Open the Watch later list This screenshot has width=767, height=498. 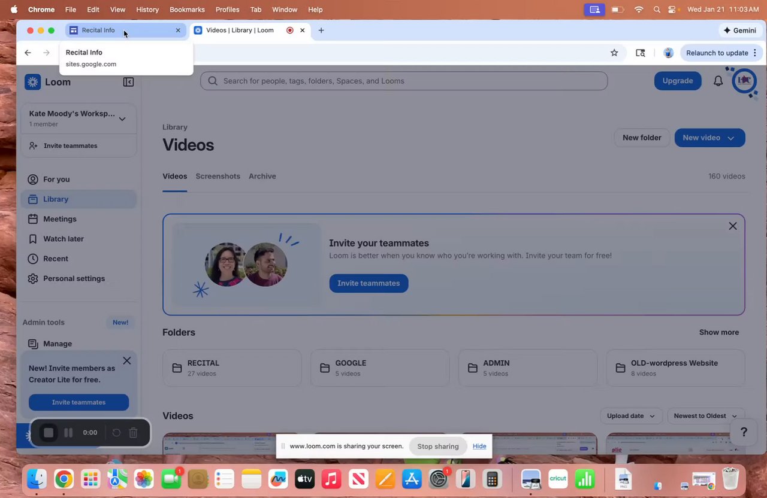coord(78,239)
